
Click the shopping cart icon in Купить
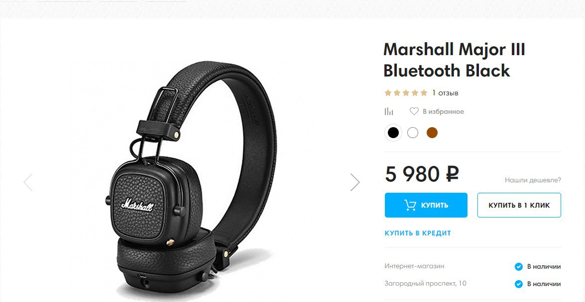[x=410, y=205]
